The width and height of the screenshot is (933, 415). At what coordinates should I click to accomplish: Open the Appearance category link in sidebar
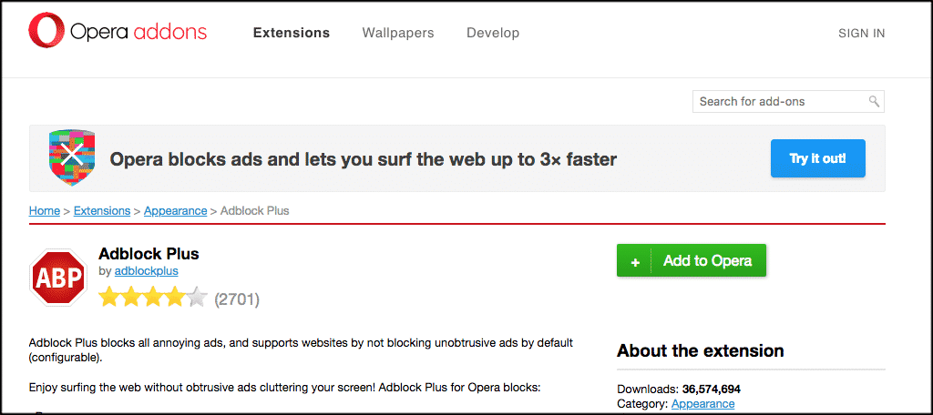702,404
